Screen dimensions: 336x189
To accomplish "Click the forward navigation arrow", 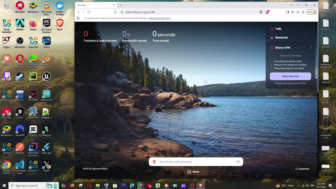I will click(83, 12).
